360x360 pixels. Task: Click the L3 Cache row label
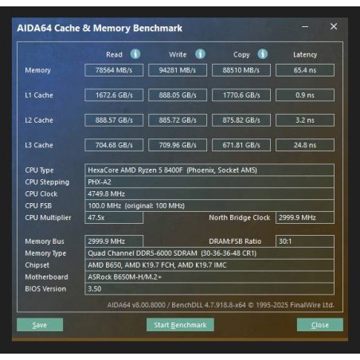click(x=39, y=145)
